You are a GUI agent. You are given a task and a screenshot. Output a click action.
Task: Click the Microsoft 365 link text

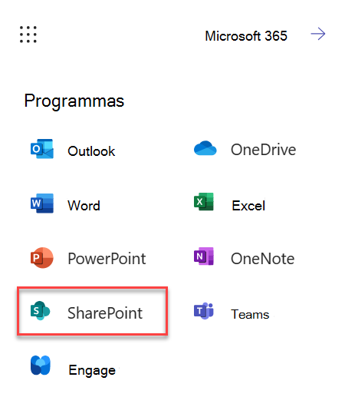(246, 36)
